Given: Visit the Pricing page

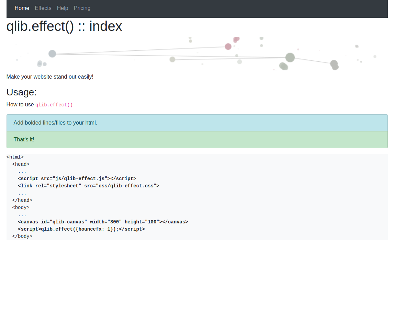Looking at the screenshot, I should point(82,8).
